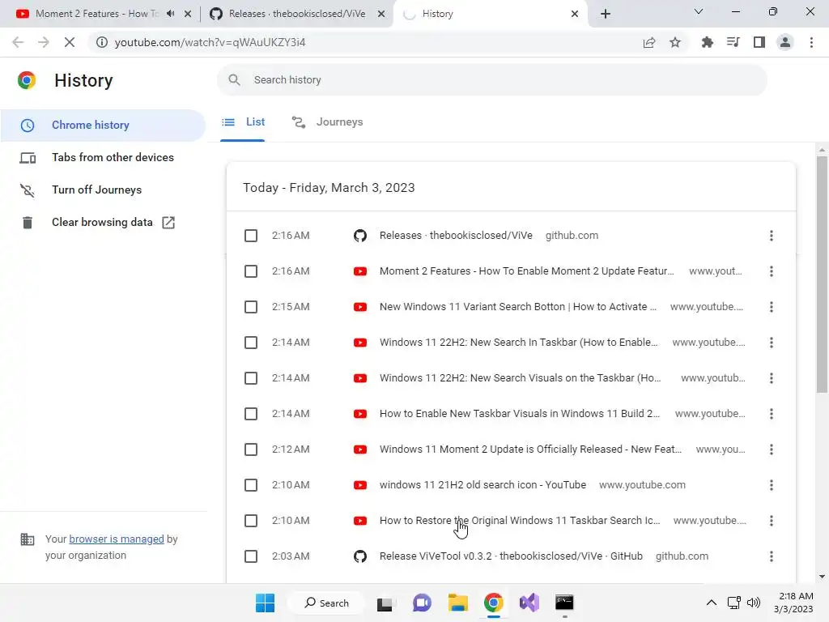Open Chrome's three-dot main menu

[x=811, y=42]
